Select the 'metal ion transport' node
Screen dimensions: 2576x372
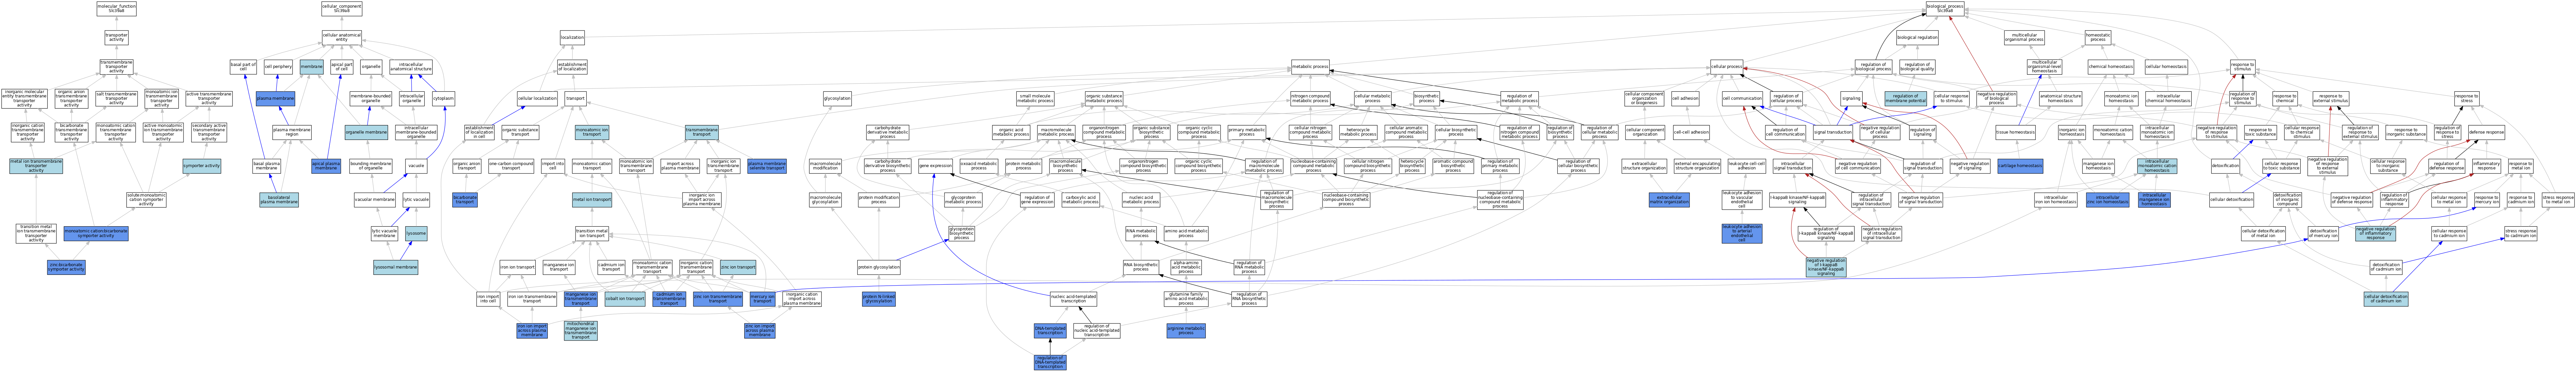click(x=592, y=200)
